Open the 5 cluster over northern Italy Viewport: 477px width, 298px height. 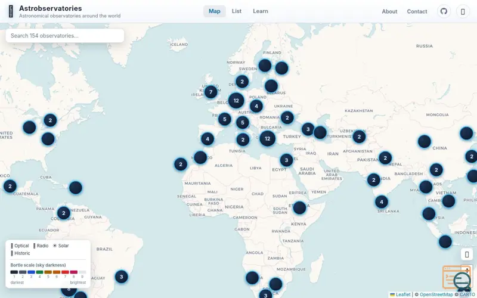[243, 123]
